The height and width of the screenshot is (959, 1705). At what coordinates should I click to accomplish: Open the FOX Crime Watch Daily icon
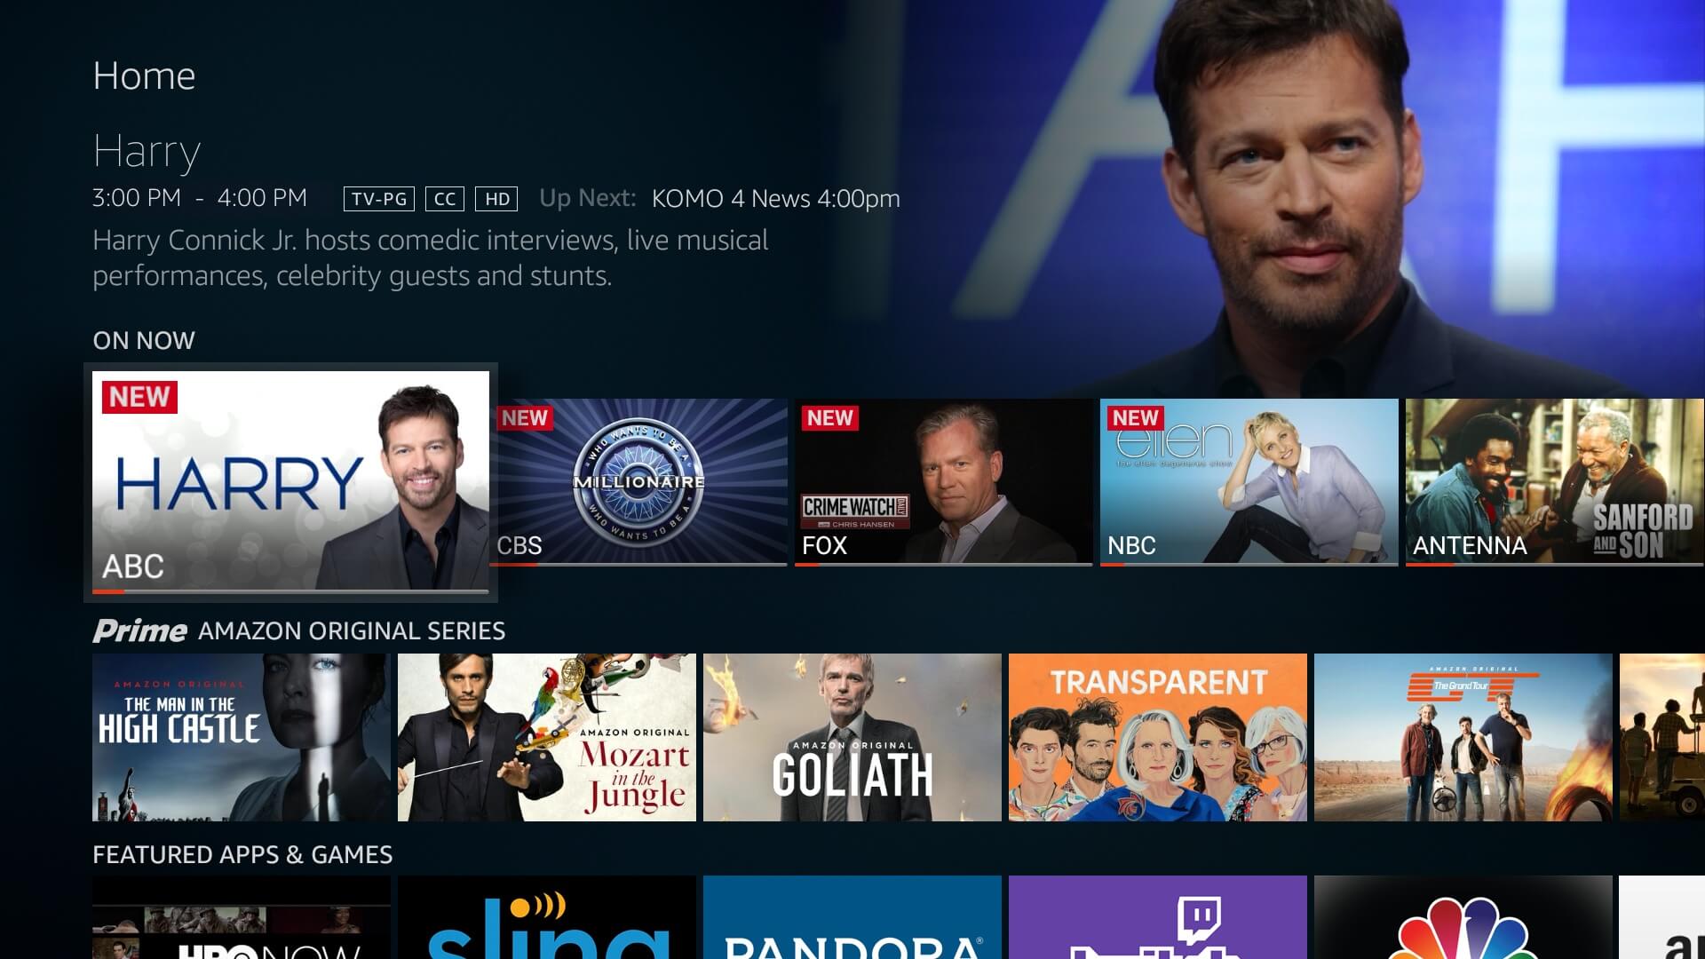pos(943,481)
